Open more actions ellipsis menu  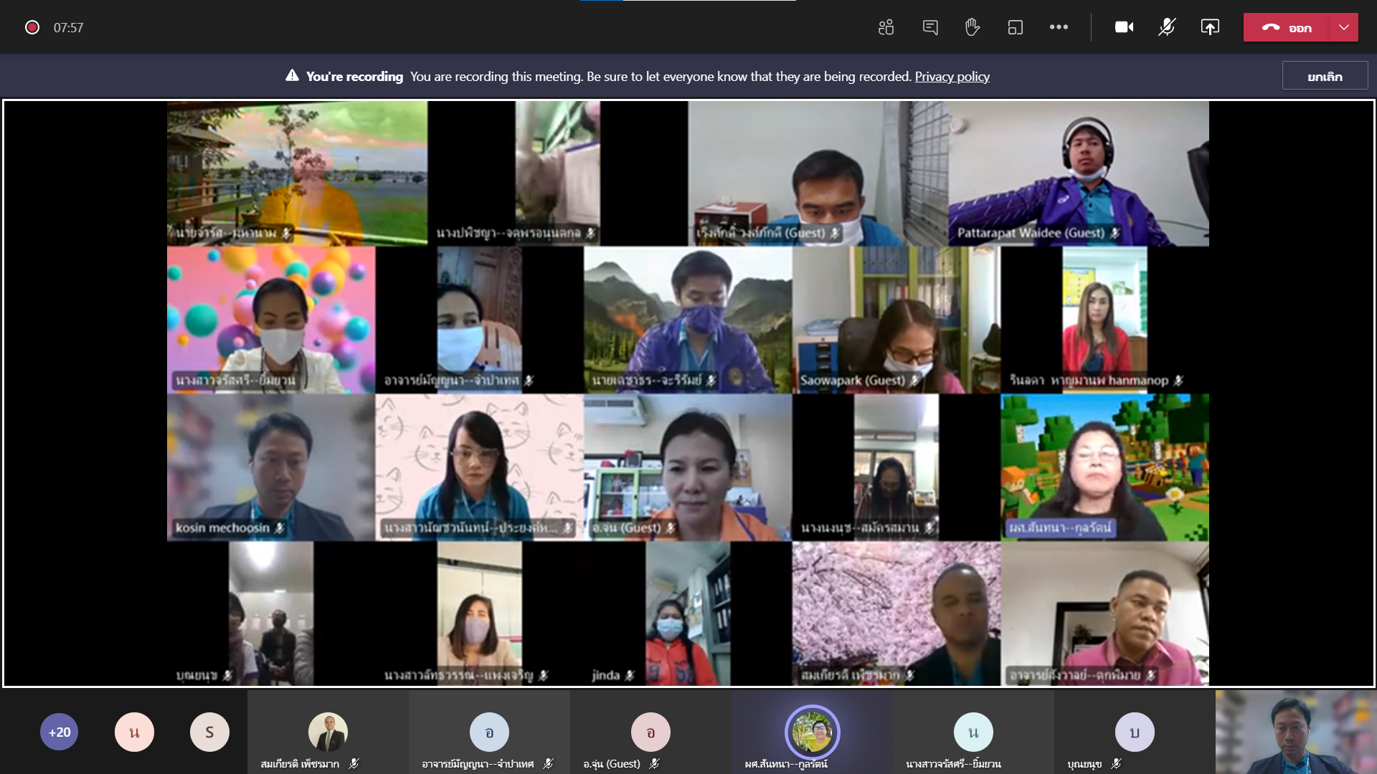[1059, 27]
